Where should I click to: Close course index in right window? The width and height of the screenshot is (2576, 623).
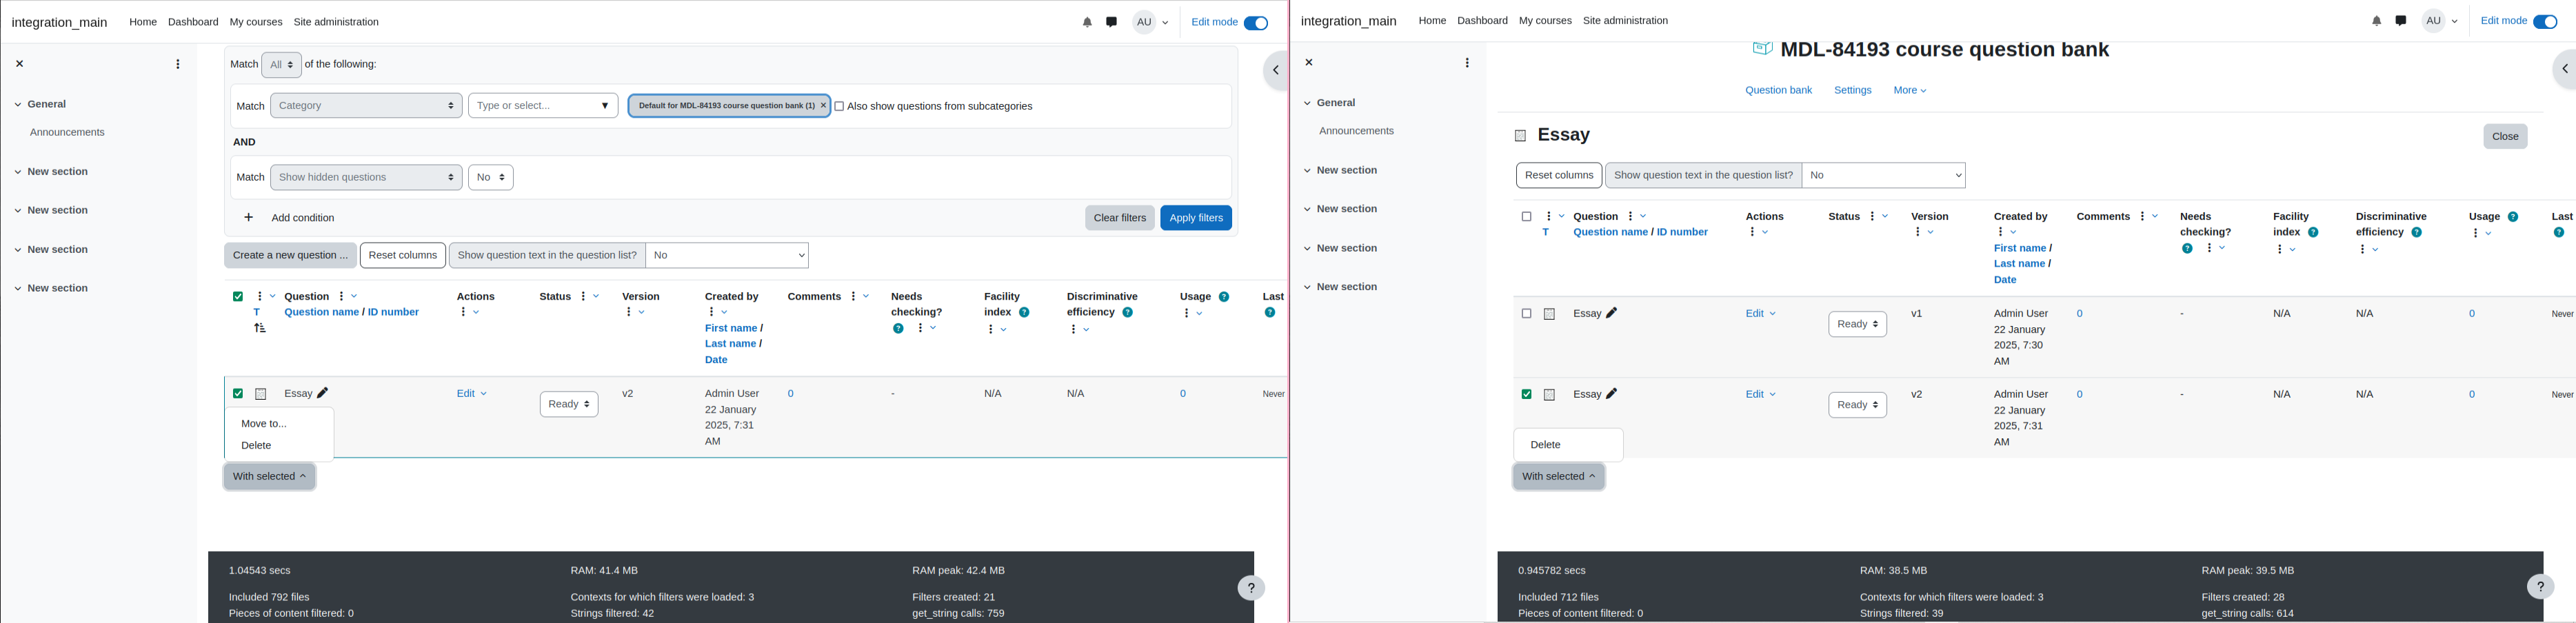(x=1308, y=63)
